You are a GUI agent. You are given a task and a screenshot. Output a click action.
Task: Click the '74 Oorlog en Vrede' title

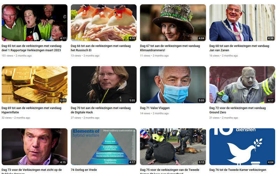point(84,170)
